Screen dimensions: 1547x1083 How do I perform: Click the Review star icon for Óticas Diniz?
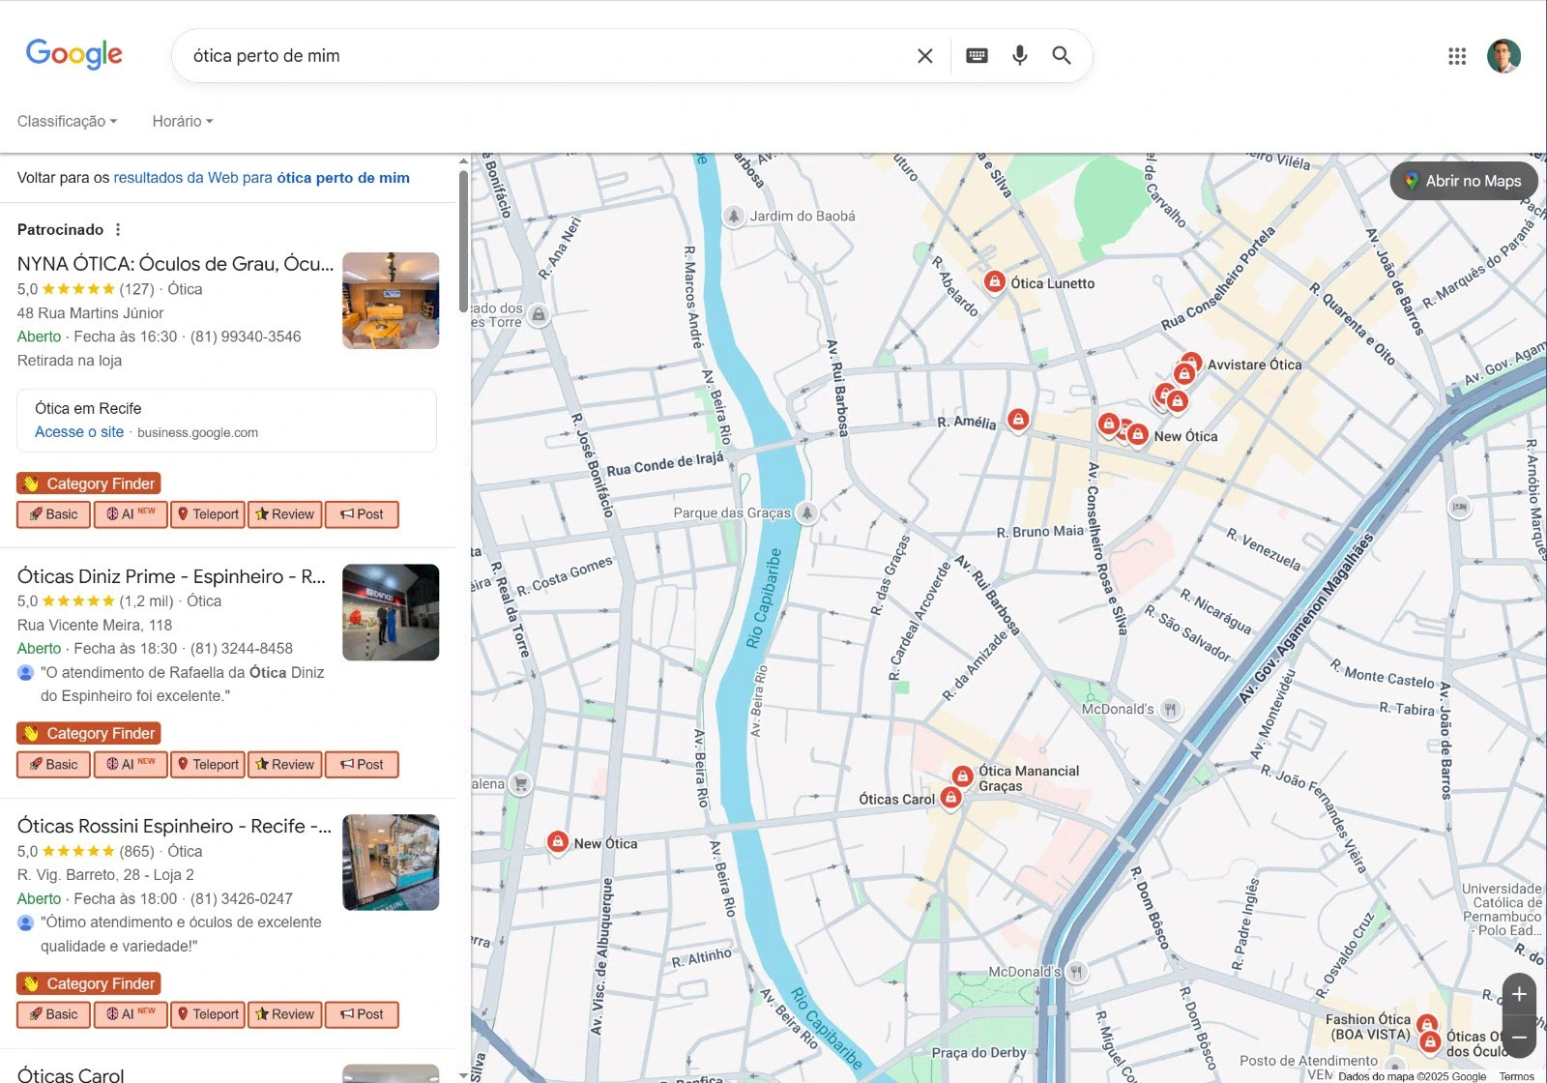pos(284,764)
